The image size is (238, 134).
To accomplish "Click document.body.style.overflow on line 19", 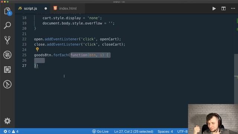I will pyautogui.click(x=72, y=23).
